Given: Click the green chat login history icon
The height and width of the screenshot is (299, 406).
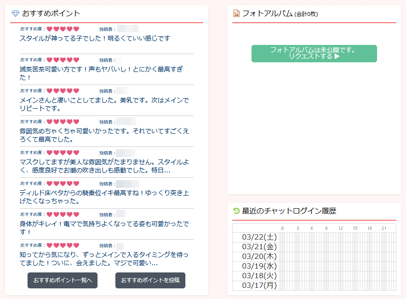Looking at the screenshot, I should pos(236,211).
